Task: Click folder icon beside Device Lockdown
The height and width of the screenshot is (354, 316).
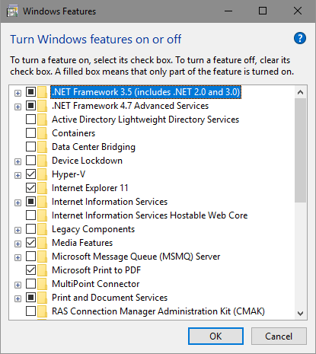Action: tap(42, 161)
